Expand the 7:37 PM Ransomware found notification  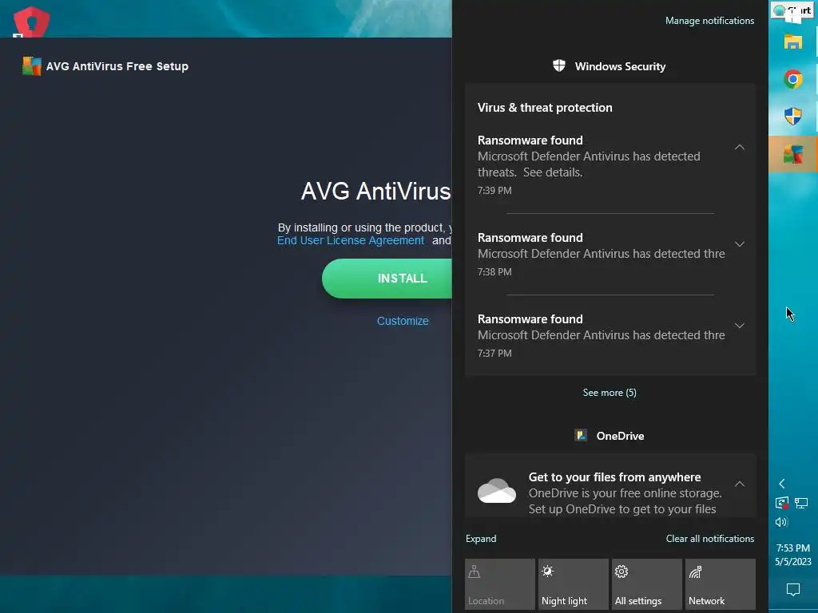pos(740,326)
